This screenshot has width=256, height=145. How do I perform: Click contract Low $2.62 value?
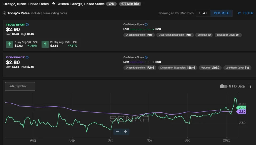15,67
